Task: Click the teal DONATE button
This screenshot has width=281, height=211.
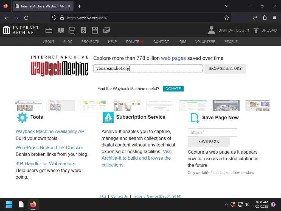Action: click(173, 89)
